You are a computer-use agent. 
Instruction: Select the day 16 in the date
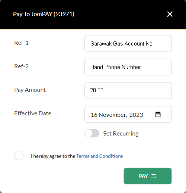point(94,115)
